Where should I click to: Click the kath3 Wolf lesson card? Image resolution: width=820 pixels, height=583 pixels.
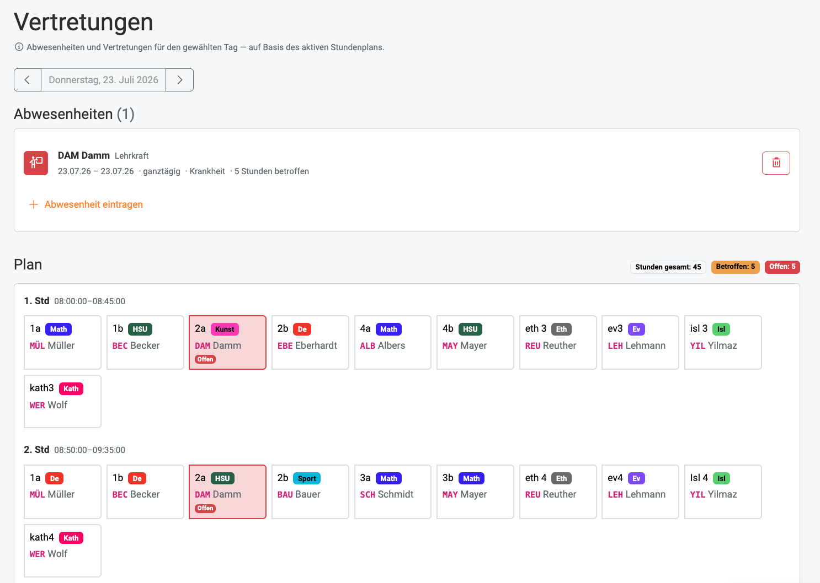62,401
